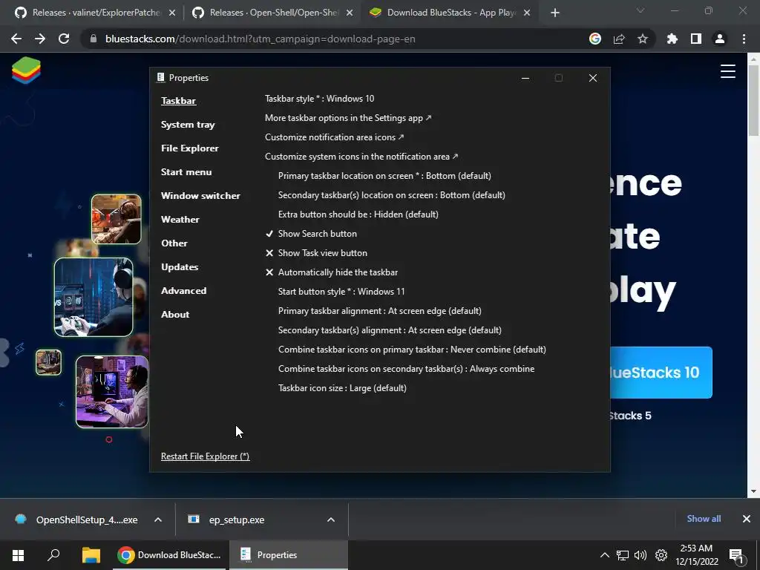The width and height of the screenshot is (760, 570).
Task: Change Secondary taskbar(s) alignment option
Action: click(390, 330)
